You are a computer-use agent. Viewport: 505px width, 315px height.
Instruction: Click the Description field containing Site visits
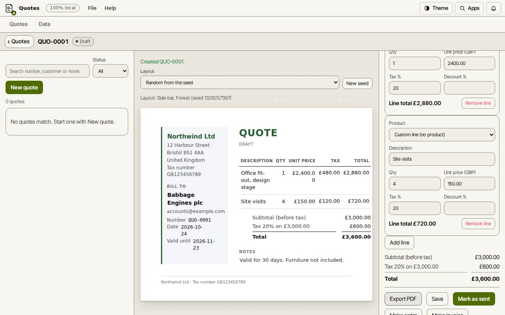pyautogui.click(x=442, y=159)
